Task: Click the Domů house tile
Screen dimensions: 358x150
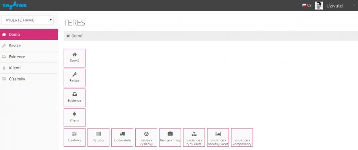Action: (74, 58)
